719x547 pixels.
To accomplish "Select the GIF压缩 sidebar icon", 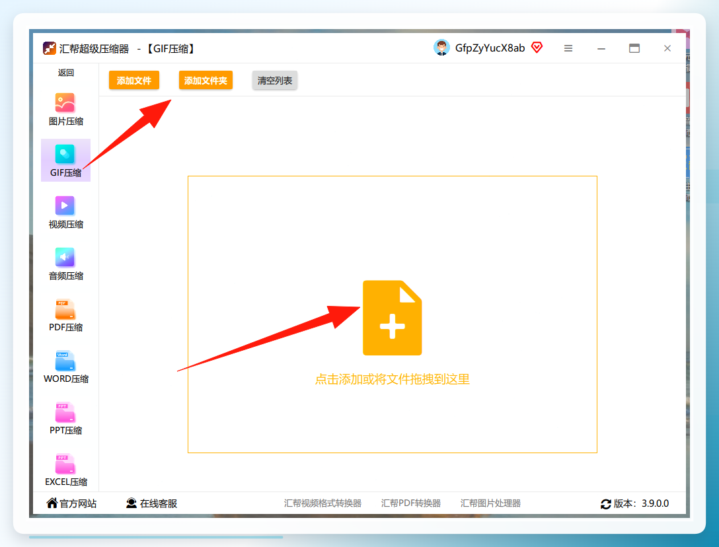I will tap(65, 154).
